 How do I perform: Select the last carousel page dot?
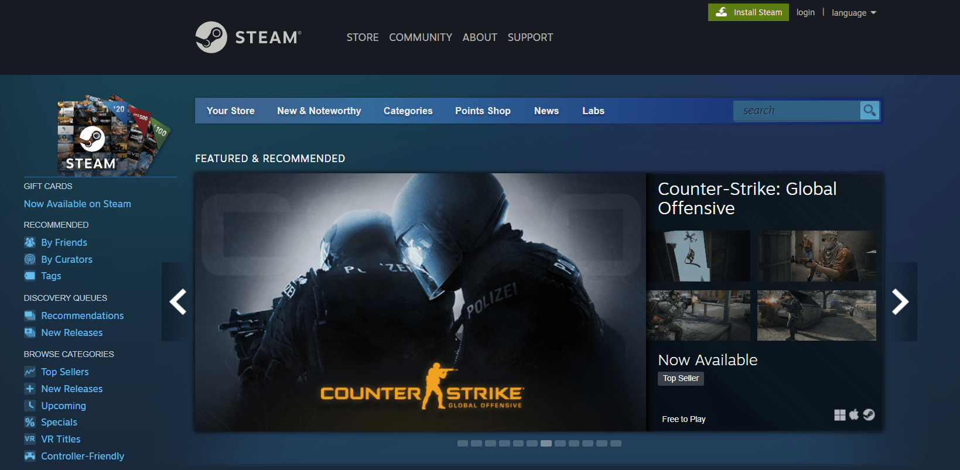(616, 444)
